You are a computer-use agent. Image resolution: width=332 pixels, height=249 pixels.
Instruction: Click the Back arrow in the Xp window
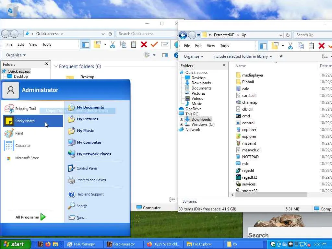tap(183, 35)
